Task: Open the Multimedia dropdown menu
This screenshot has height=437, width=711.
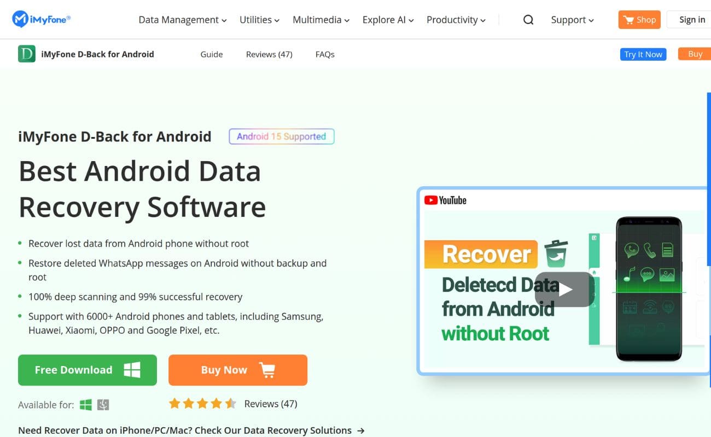Action: (320, 20)
